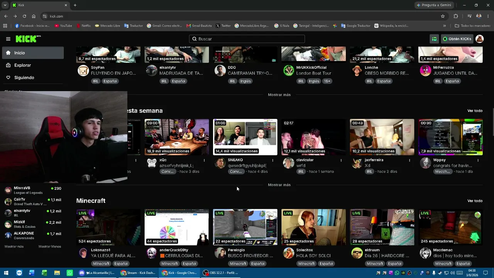The height and width of the screenshot is (278, 494).
Task: Click 'Ver todo' for the Minecraft section
Action: coord(475,201)
